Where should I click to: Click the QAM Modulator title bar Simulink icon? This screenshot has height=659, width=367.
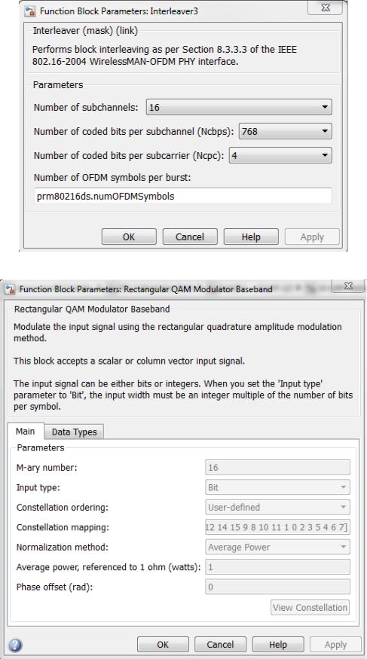(x=10, y=289)
